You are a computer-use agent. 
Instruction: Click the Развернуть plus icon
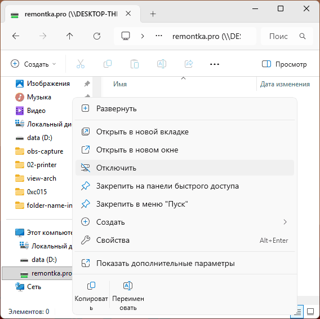[85, 108]
